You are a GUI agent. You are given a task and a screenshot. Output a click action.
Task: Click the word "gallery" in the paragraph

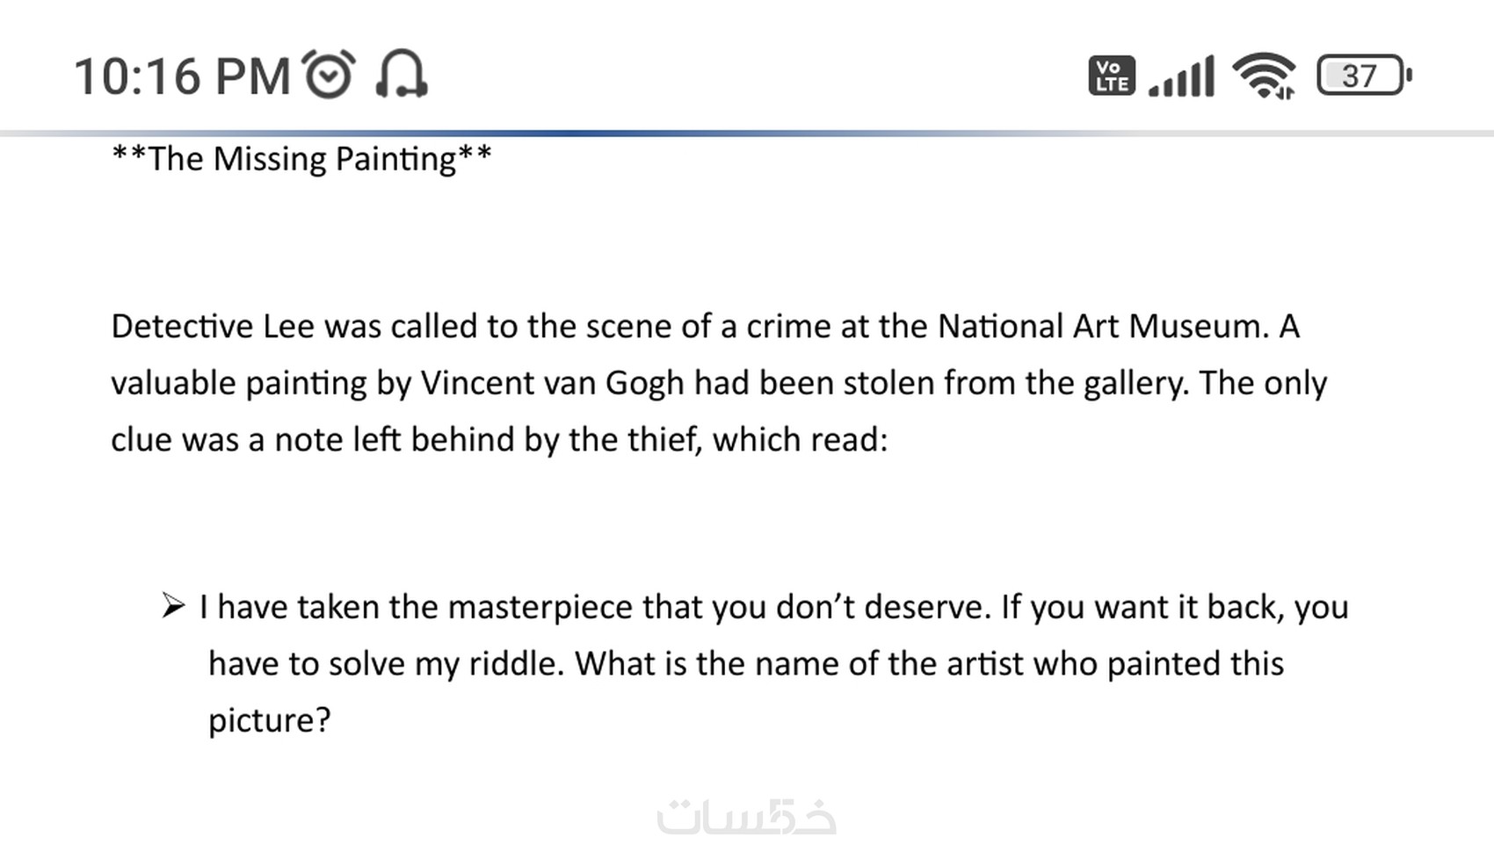point(1135,384)
